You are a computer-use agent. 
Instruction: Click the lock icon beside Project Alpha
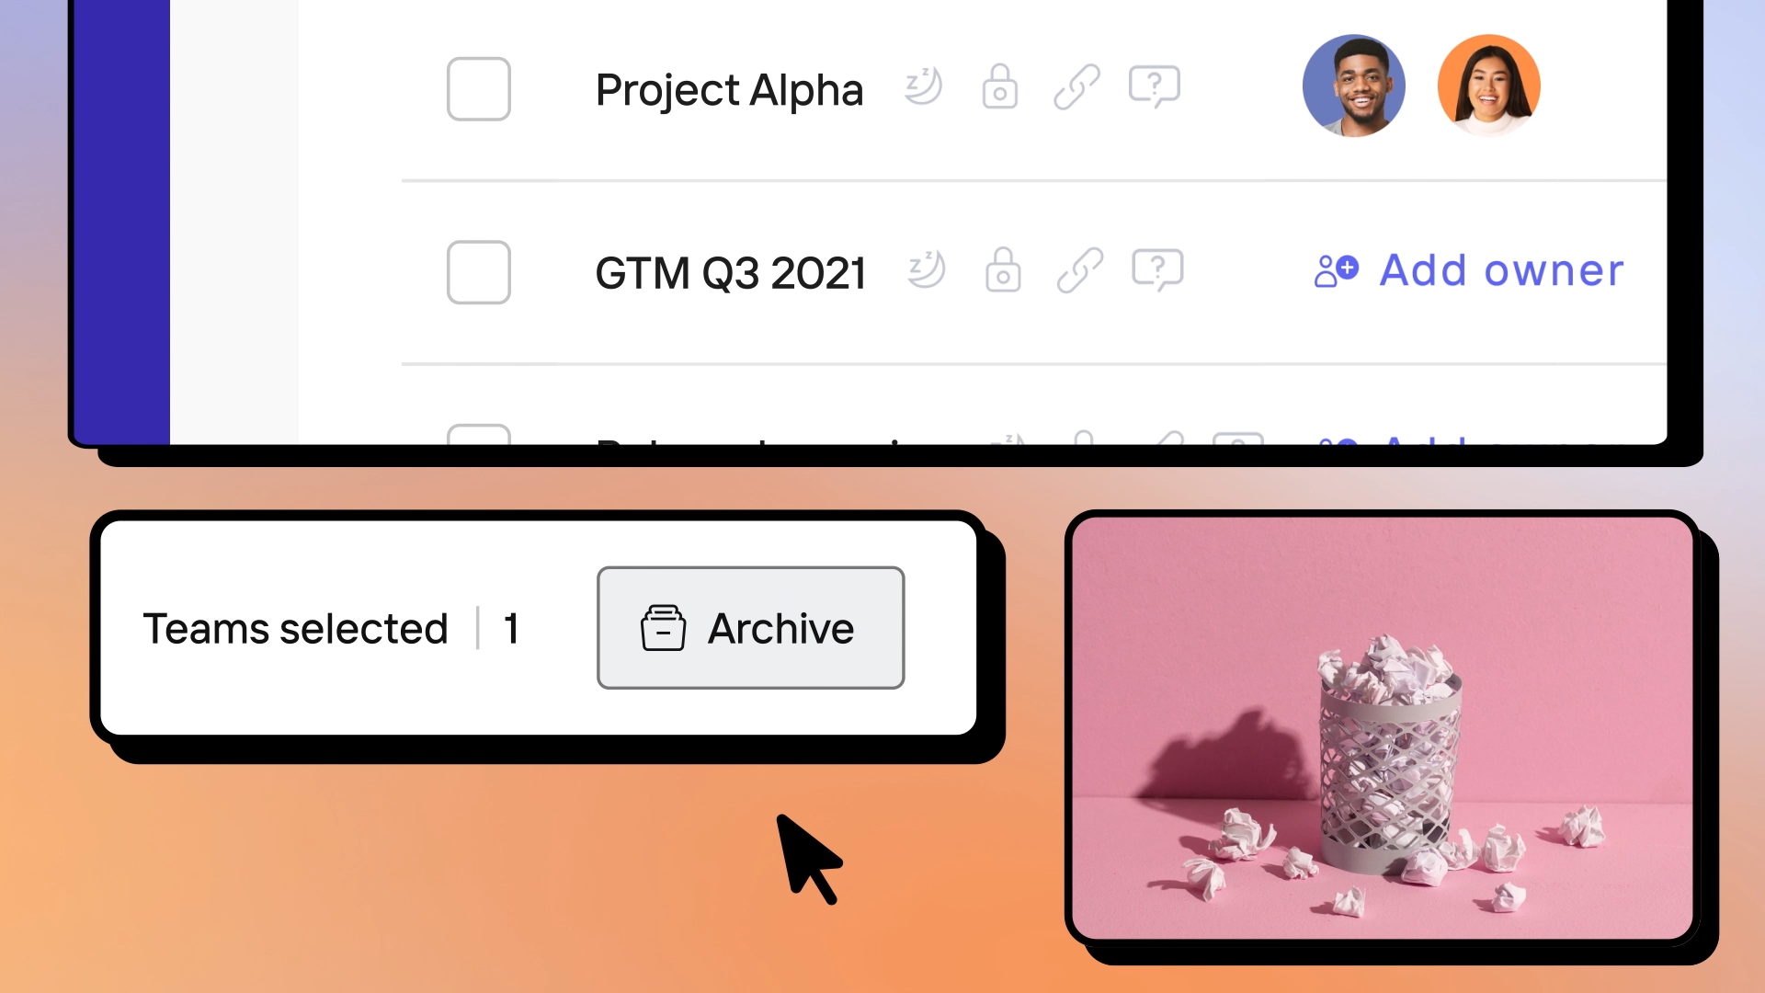pos(999,86)
